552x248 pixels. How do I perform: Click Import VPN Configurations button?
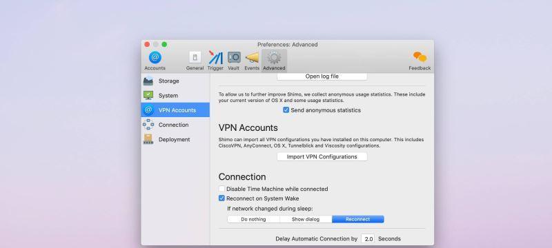322,156
